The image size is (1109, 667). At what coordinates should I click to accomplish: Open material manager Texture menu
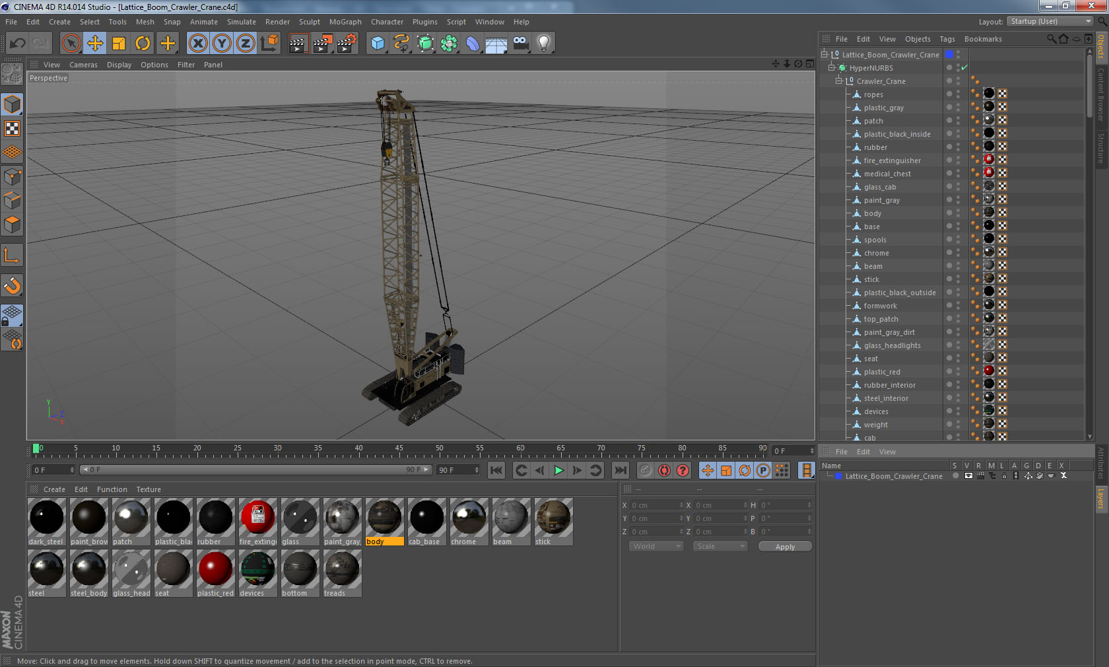(x=149, y=489)
